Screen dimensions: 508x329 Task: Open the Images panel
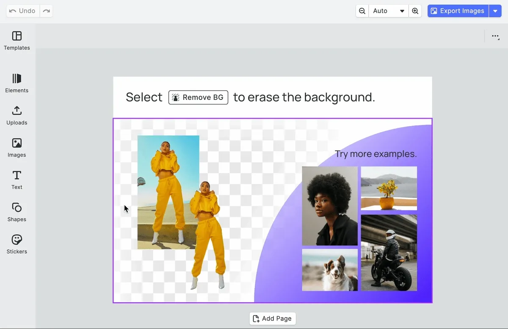(x=17, y=148)
